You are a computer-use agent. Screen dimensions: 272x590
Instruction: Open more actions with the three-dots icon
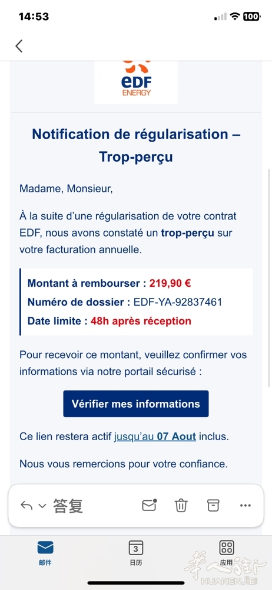246,506
